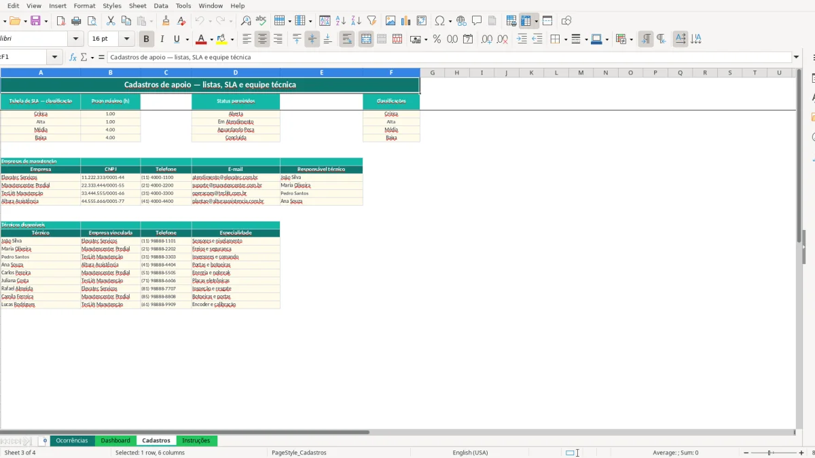Select the Clone Formatting paintbrush

(x=166, y=21)
